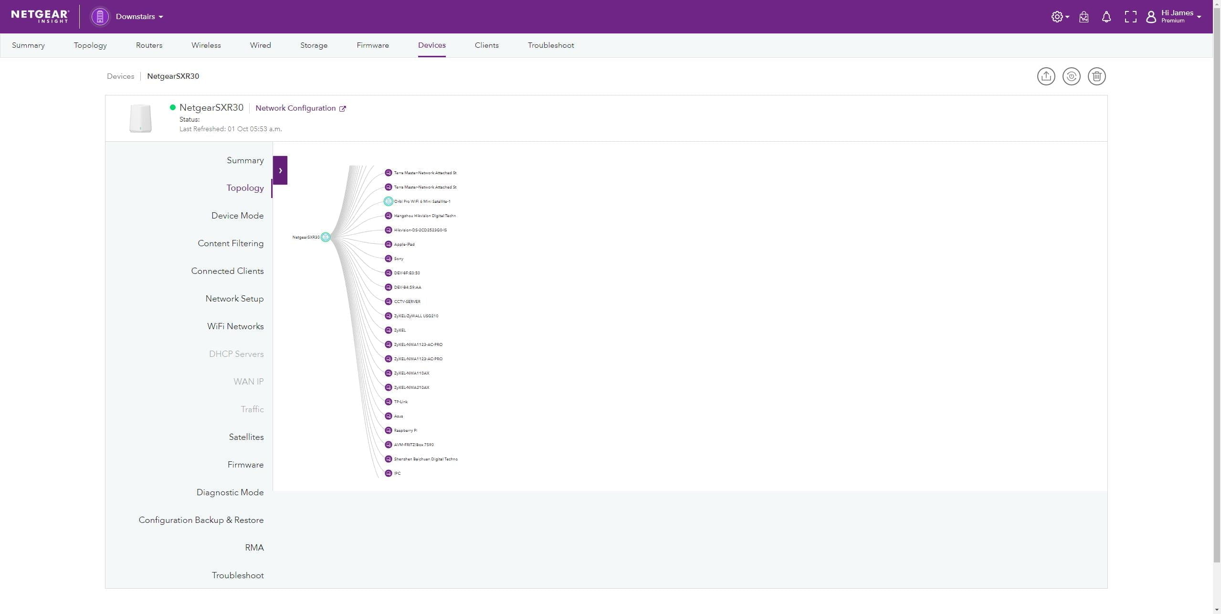Open WiFi Networks side menu item

coord(235,326)
